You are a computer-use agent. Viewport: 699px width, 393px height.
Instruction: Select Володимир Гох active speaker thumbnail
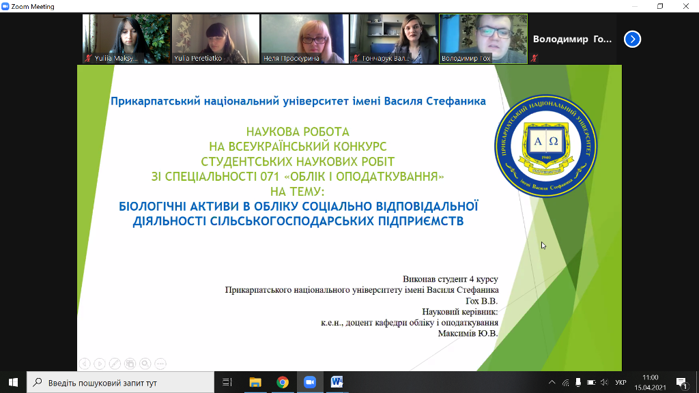click(x=483, y=39)
